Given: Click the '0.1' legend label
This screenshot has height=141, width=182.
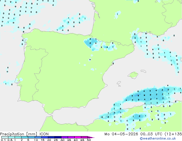Looking at the screenshot, I should pos(3,140).
